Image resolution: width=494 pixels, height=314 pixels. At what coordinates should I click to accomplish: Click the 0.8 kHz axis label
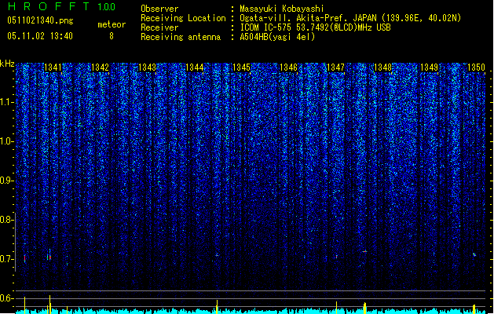(x=5, y=220)
